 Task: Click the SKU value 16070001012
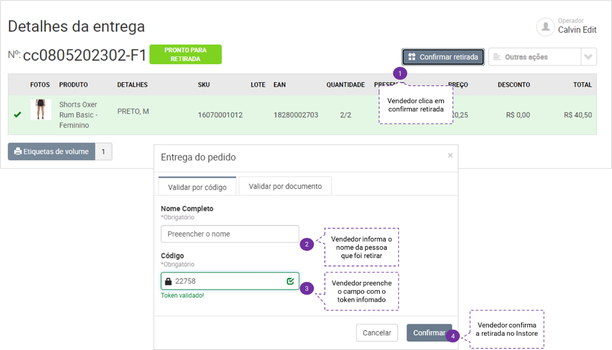(220, 115)
